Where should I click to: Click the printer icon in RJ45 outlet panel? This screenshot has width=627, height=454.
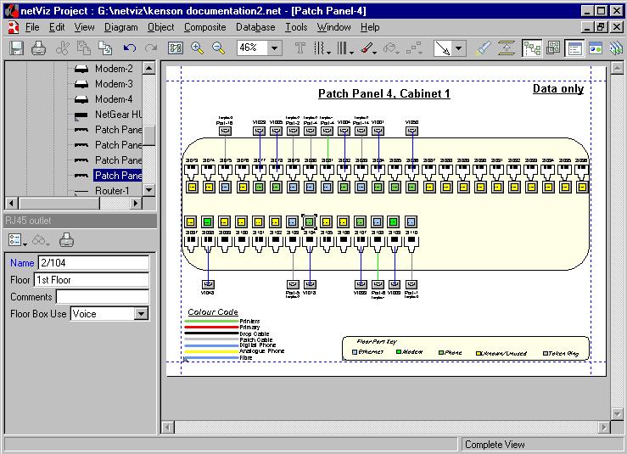[66, 240]
